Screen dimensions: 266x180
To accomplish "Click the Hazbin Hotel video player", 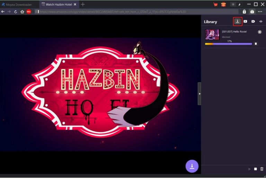I will (x=100, y=94).
